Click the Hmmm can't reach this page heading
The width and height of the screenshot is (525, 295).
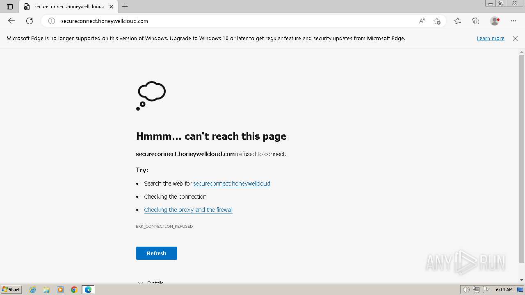tap(211, 136)
